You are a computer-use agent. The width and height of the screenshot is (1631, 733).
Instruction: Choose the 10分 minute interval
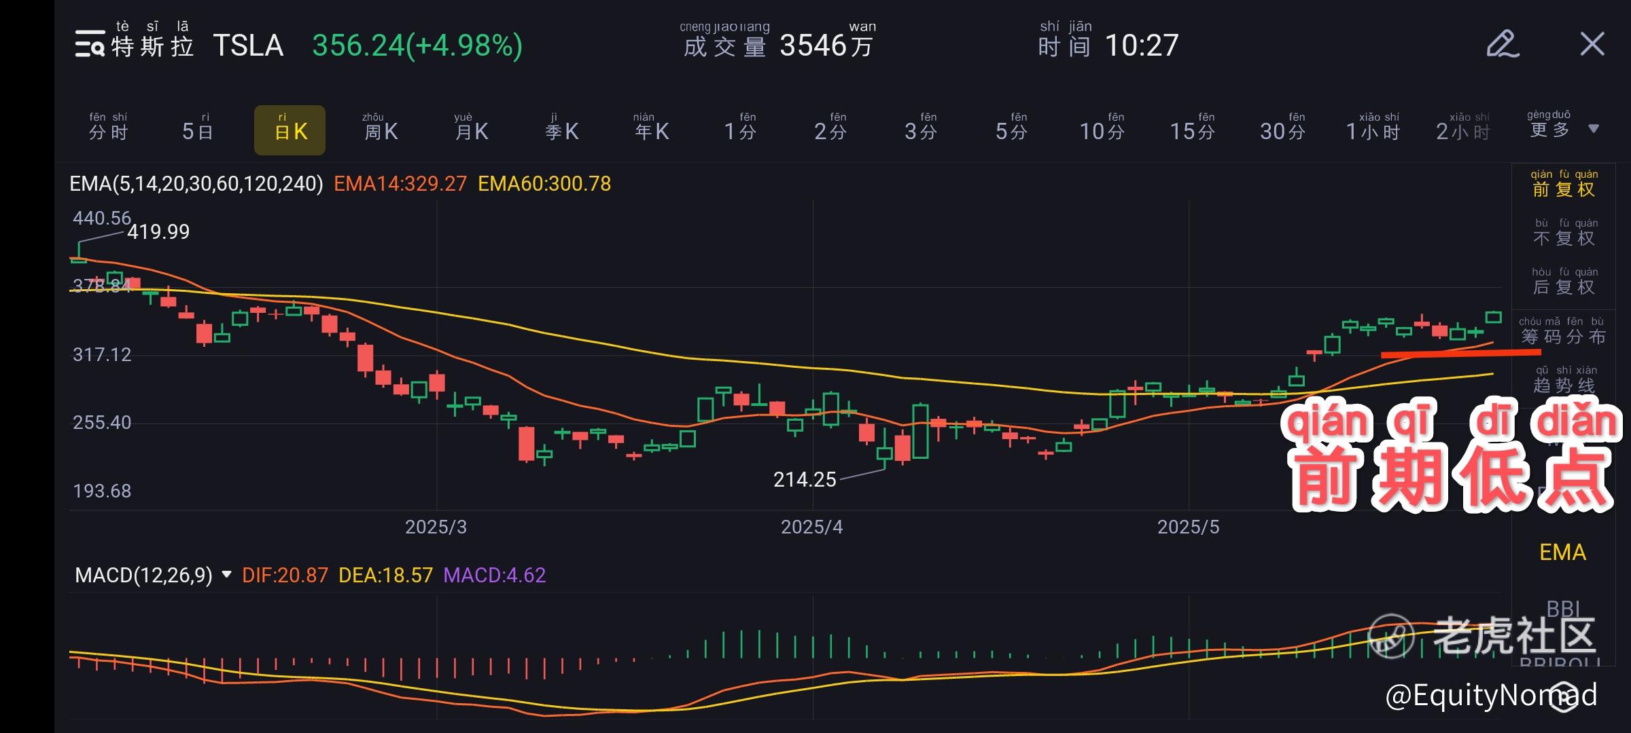1102,128
